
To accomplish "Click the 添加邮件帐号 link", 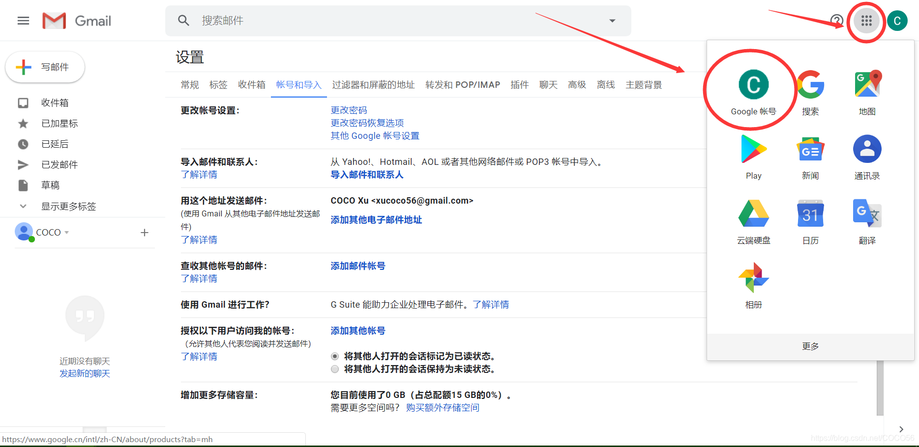I will pyautogui.click(x=358, y=266).
